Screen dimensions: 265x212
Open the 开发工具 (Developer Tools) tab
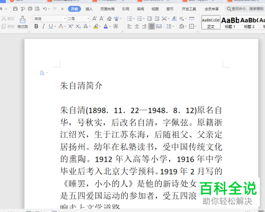tap(189, 9)
